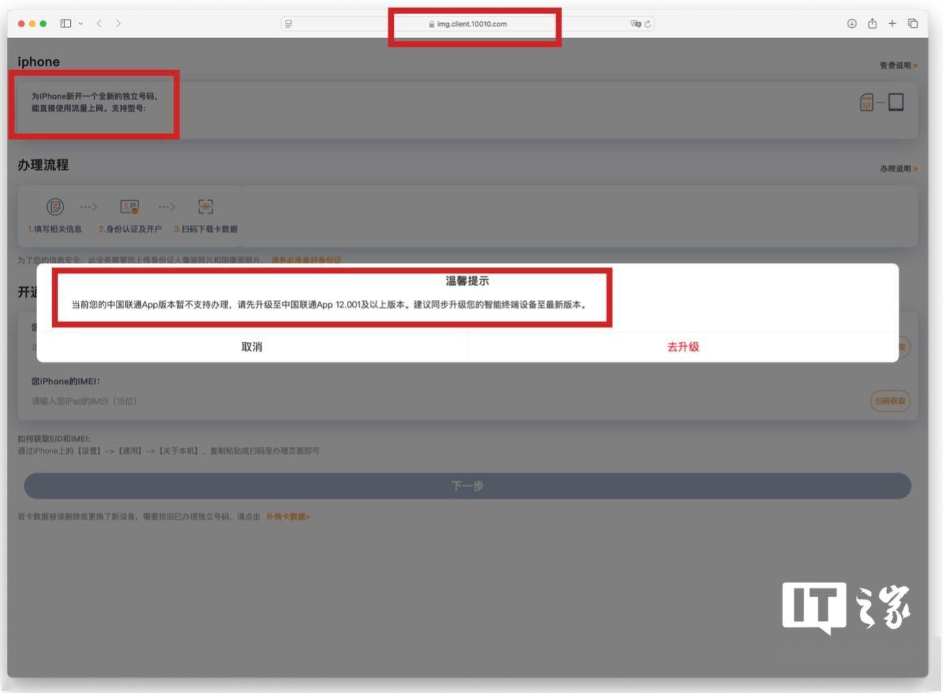This screenshot has height=693, width=943.
Task: Click the 扫码下载卡数据 step icon
Action: pos(206,206)
